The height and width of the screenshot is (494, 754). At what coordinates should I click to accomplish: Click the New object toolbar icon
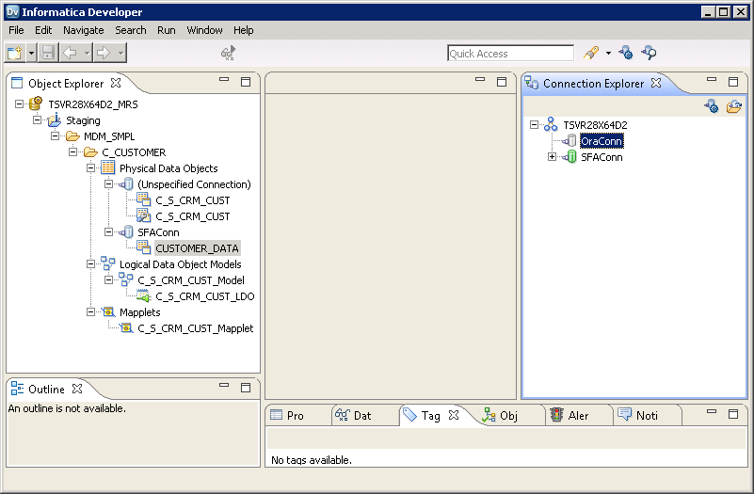(x=14, y=53)
